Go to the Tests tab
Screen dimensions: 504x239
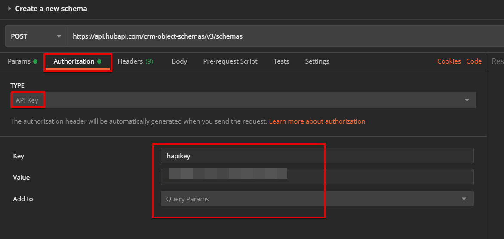(x=281, y=61)
